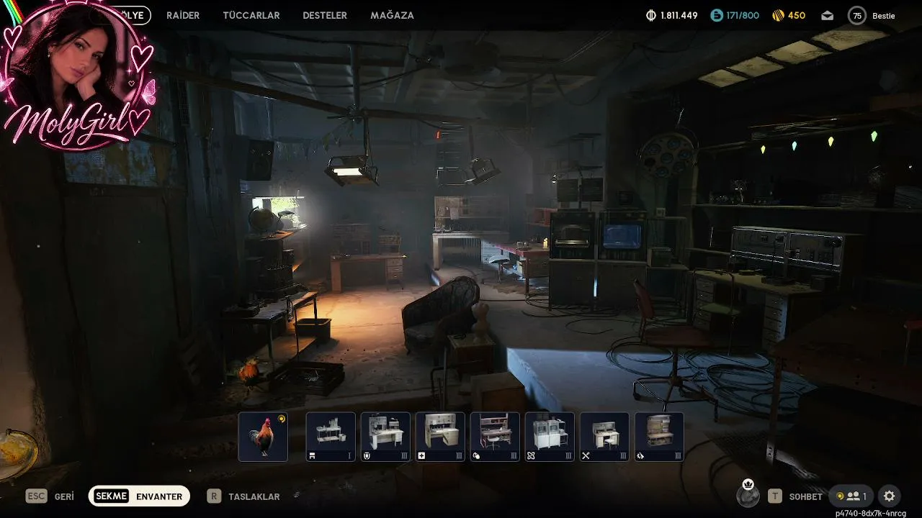This screenshot has width=922, height=518.
Task: Open the TASLAKLAR blueprints button
Action: [x=254, y=496]
